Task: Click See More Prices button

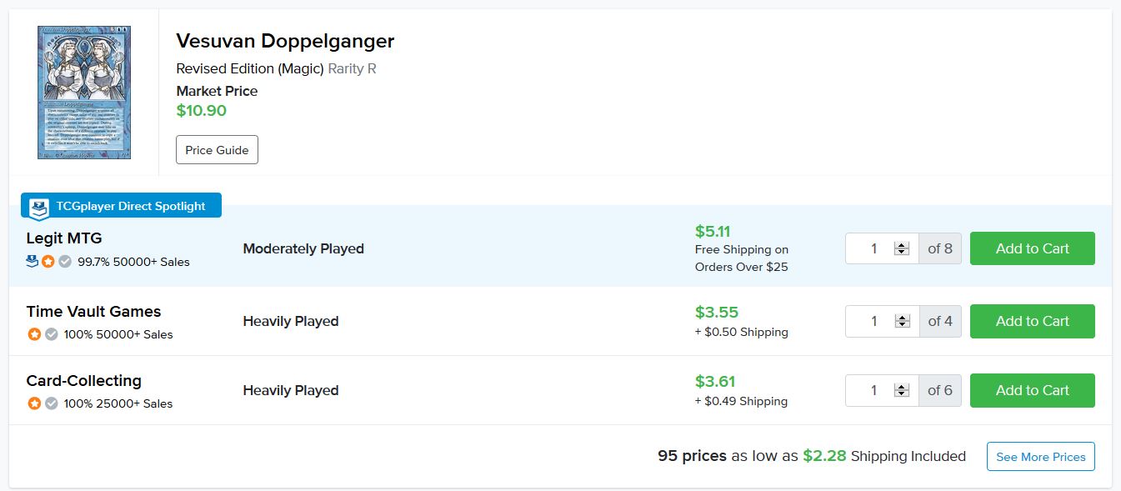Action: (1040, 457)
